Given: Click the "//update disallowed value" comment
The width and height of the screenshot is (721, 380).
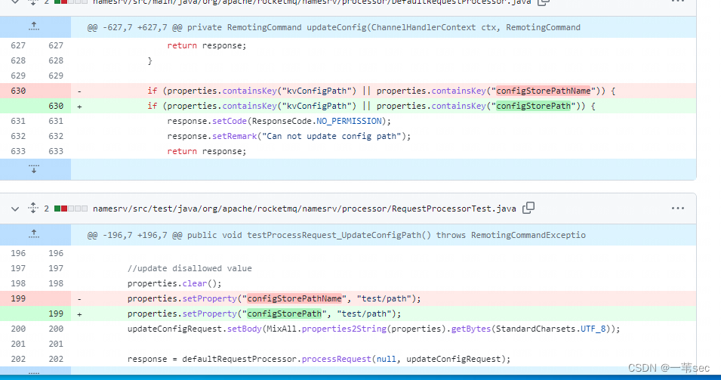Looking at the screenshot, I should (x=189, y=268).
